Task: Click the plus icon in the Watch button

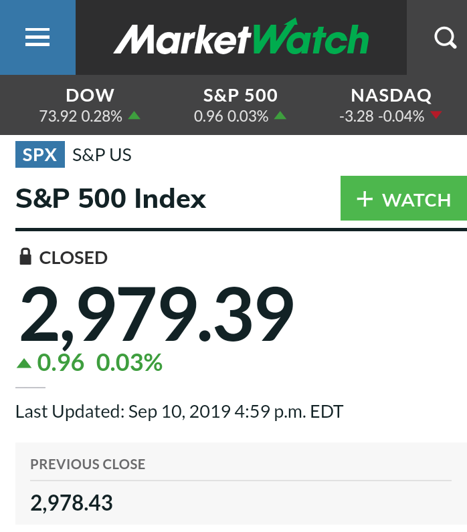Action: pos(364,199)
